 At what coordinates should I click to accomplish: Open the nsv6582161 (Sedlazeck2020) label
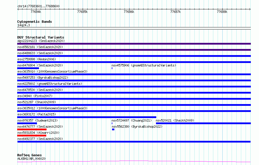coord(40,47)
